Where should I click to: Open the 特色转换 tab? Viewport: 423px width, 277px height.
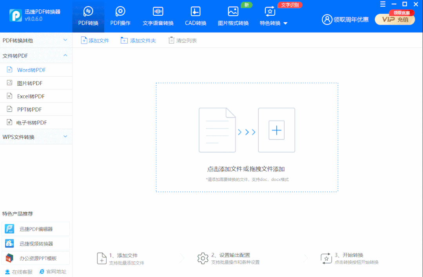pyautogui.click(x=271, y=16)
